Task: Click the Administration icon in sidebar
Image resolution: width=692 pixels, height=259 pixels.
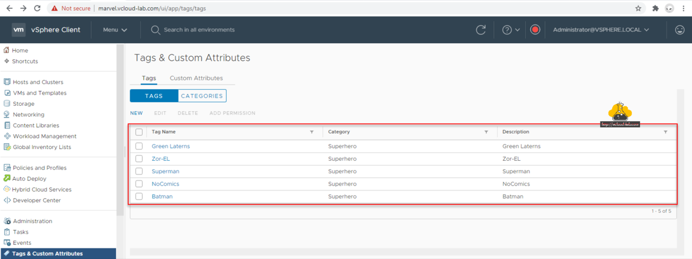Action: click(7, 221)
